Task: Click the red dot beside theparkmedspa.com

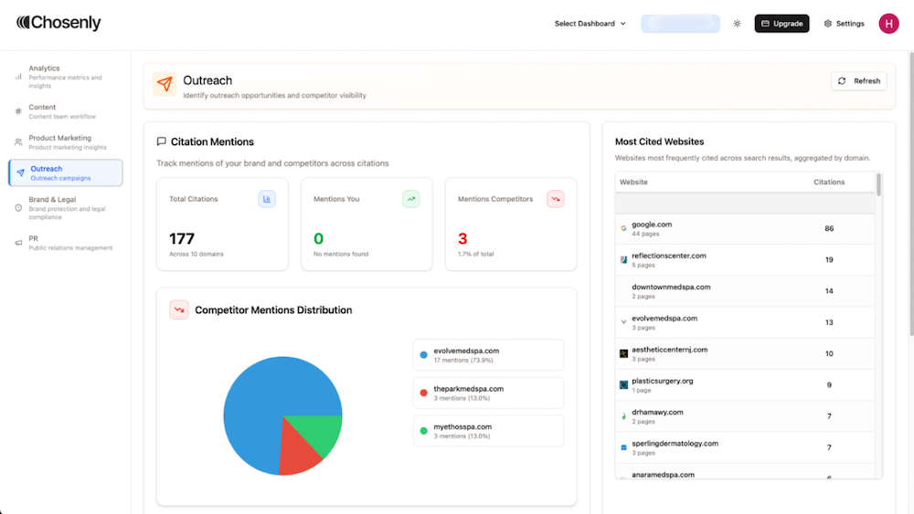Action: pyautogui.click(x=424, y=393)
